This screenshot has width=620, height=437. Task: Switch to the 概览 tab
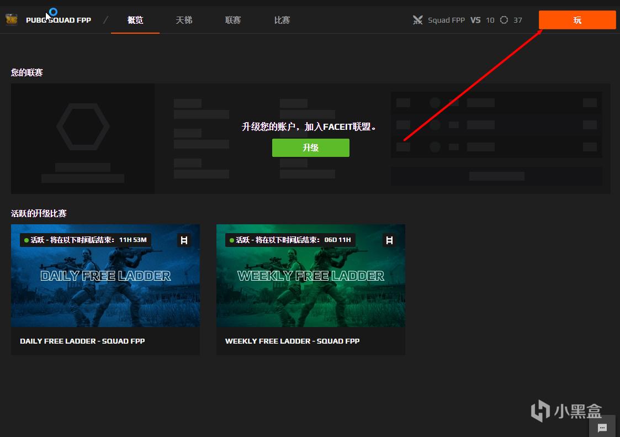pyautogui.click(x=135, y=20)
